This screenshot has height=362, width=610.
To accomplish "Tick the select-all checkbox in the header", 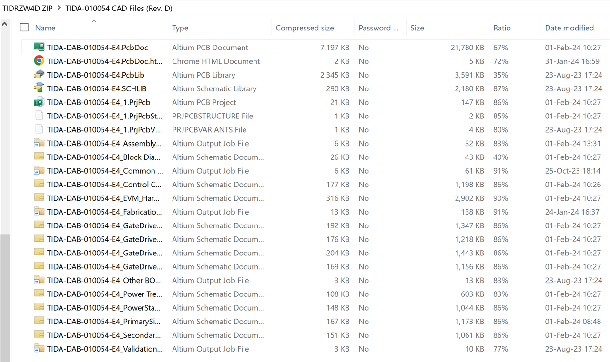I will tap(24, 28).
